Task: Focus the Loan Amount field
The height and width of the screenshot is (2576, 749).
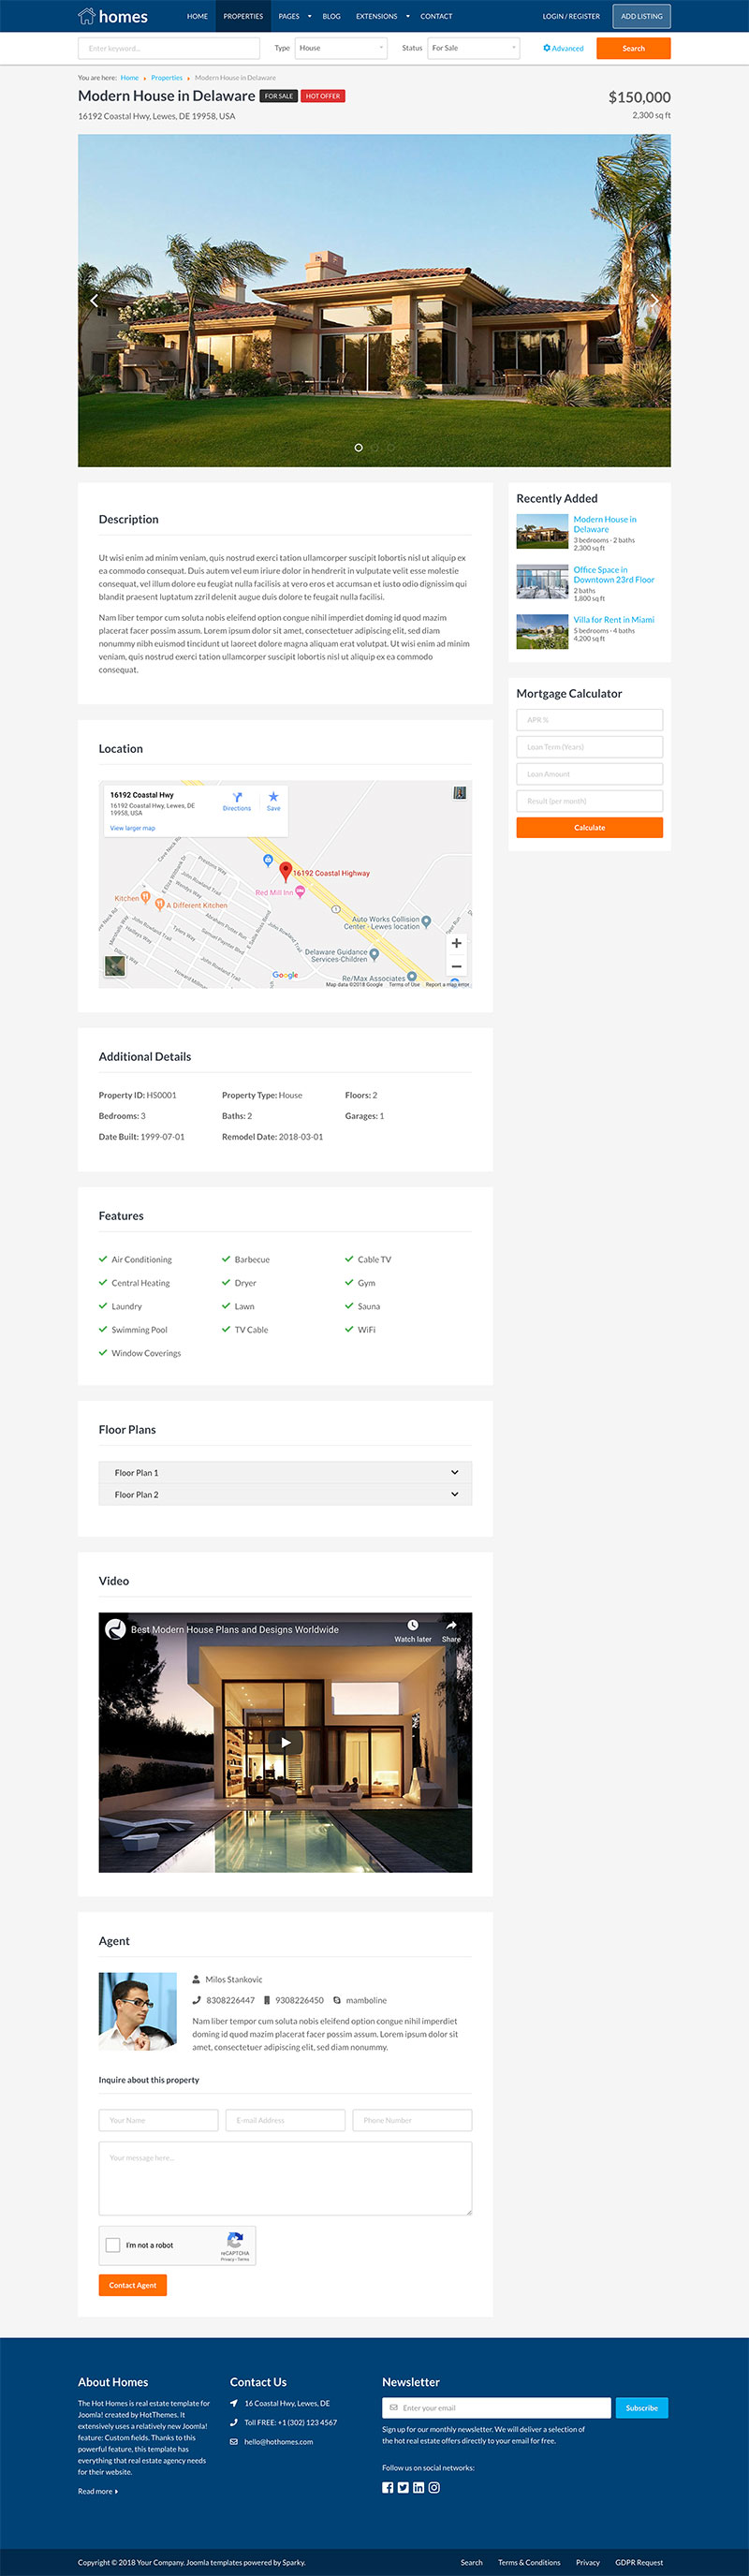Action: [x=589, y=773]
